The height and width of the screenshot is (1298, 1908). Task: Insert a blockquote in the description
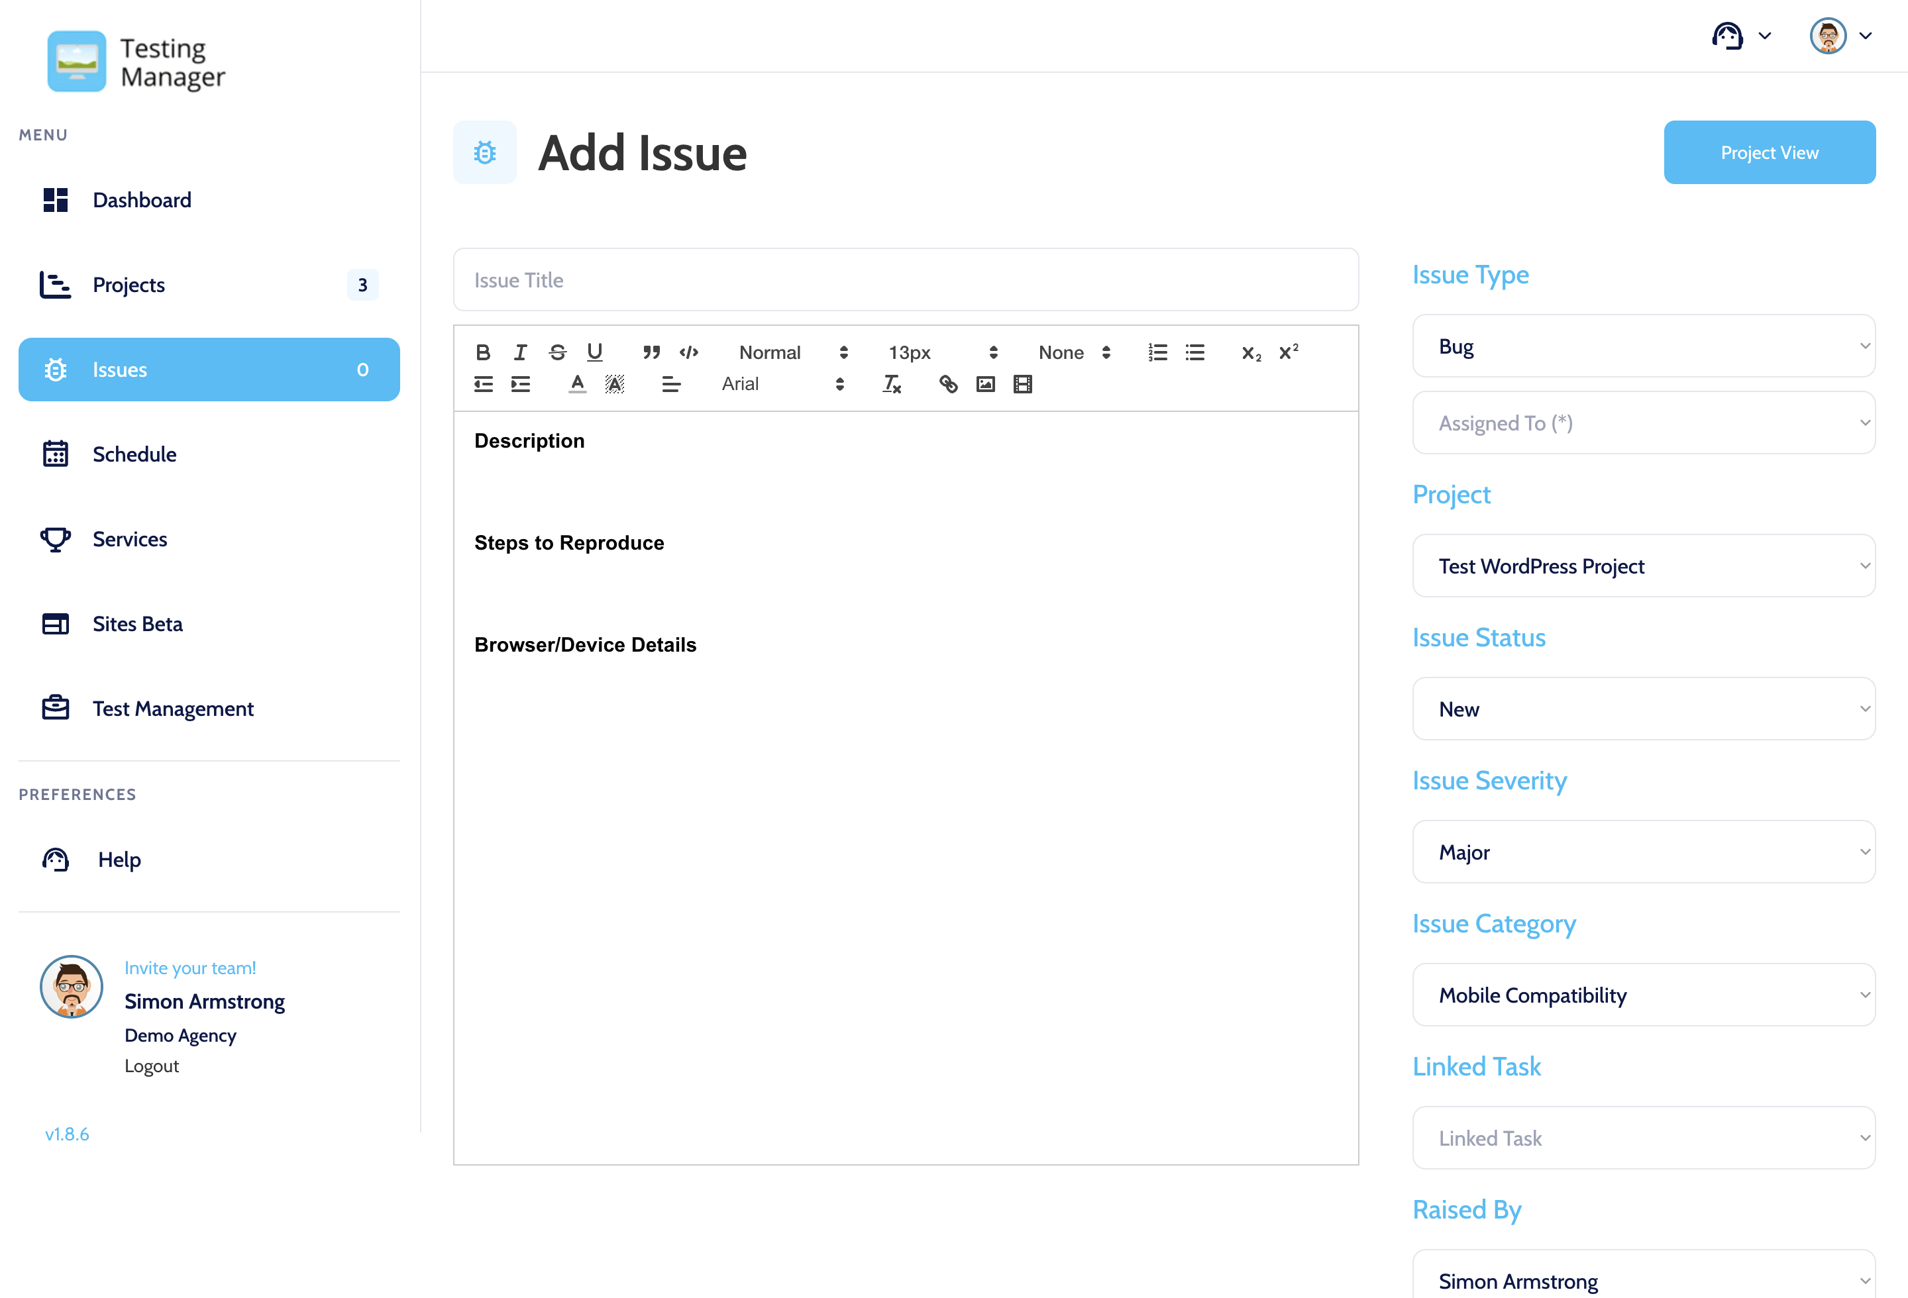pyautogui.click(x=651, y=352)
